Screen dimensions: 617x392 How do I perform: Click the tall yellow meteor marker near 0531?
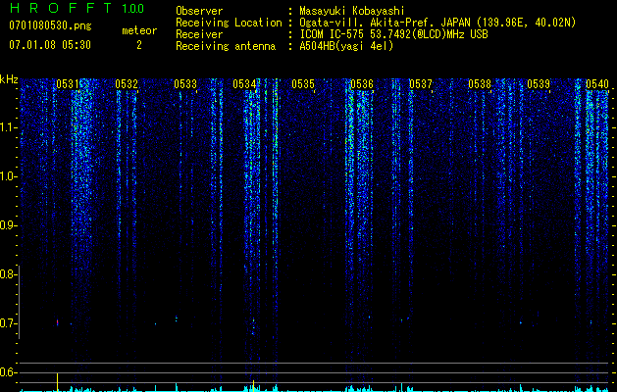(x=58, y=382)
